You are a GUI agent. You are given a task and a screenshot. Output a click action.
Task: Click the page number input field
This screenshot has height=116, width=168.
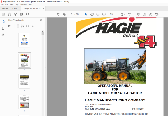pyautogui.click(x=71, y=14)
